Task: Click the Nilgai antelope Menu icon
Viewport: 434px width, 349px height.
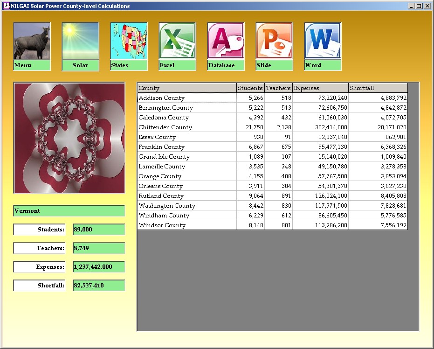Action: point(32,41)
